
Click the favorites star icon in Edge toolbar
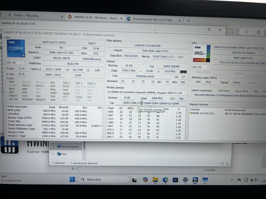click(x=247, y=32)
